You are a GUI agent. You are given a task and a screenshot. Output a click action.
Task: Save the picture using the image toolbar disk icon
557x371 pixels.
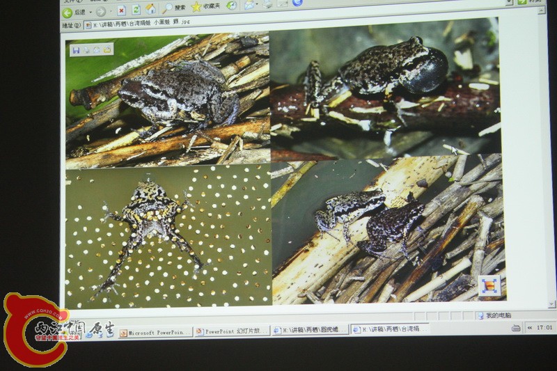pyautogui.click(x=76, y=50)
